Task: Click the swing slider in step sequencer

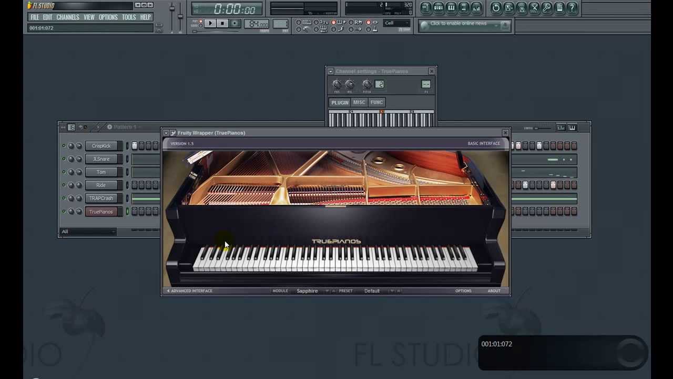Action: coord(543,127)
